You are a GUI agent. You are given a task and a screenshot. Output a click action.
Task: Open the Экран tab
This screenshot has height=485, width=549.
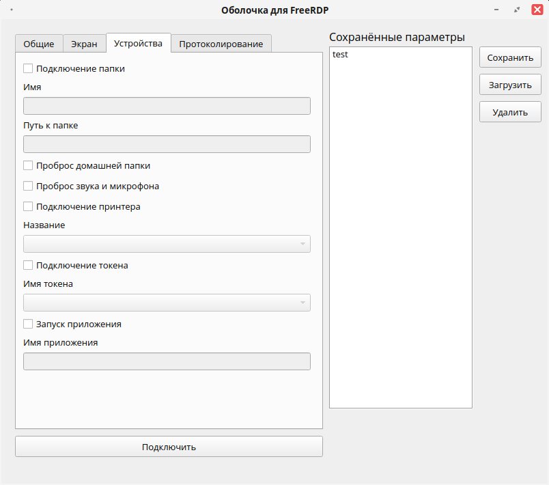pos(84,44)
